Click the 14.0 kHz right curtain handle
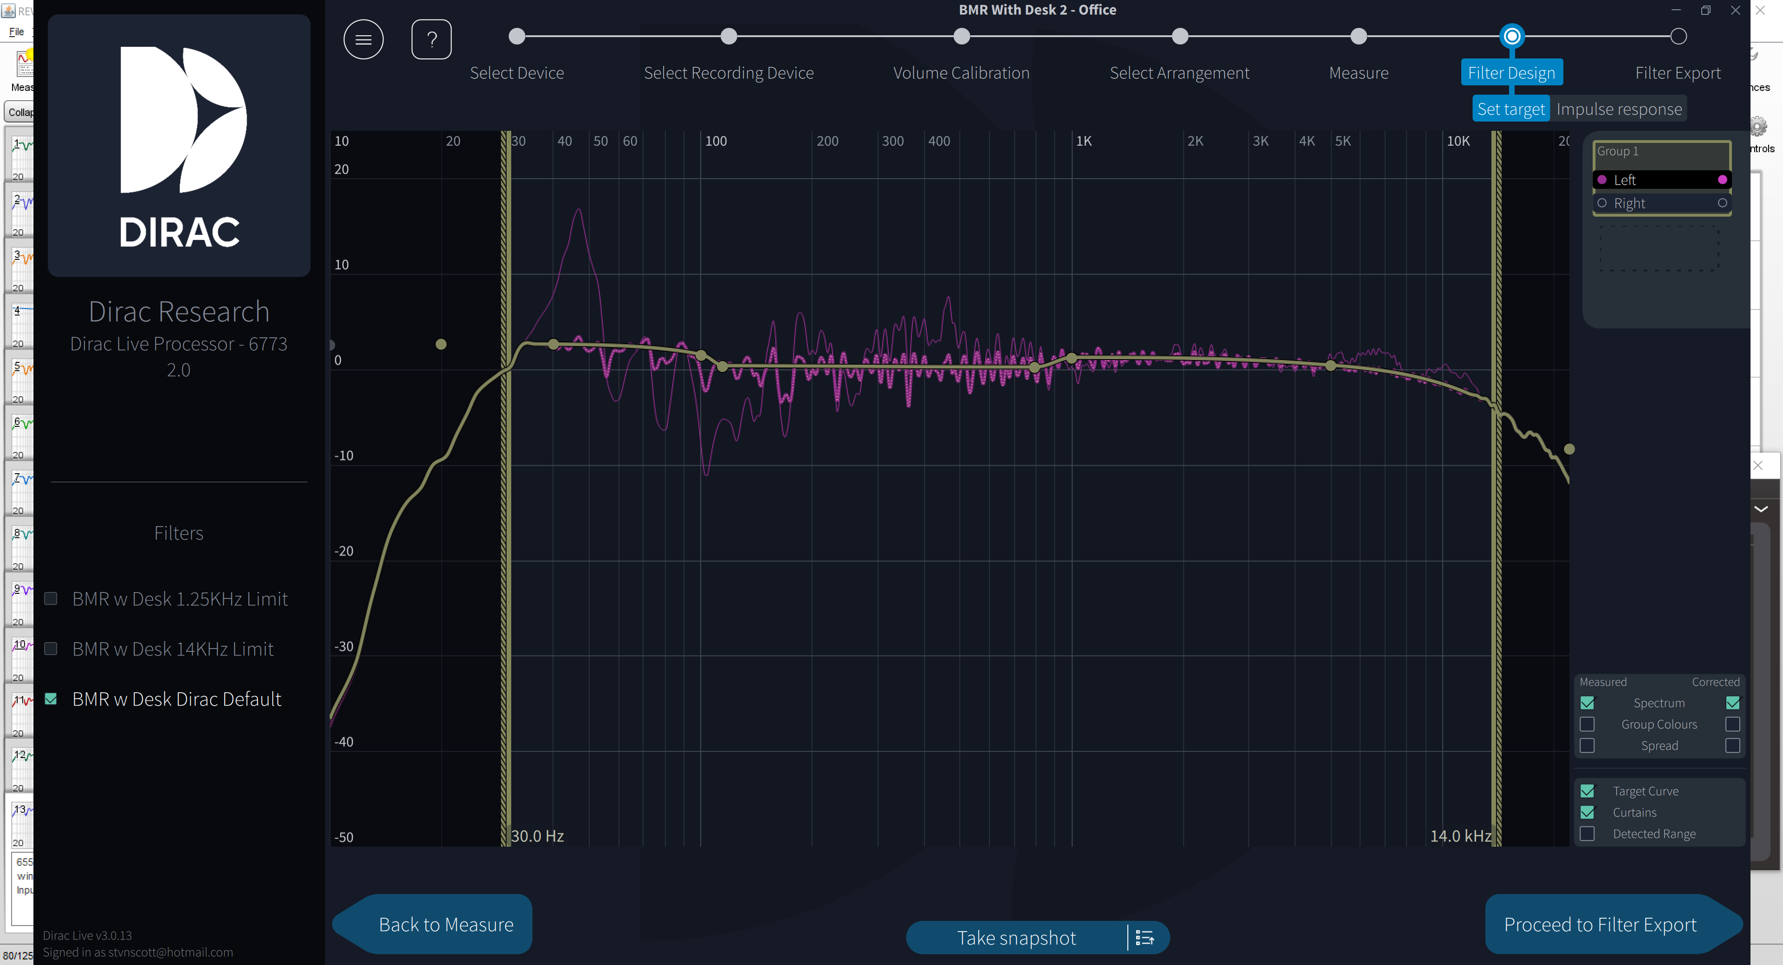 click(x=1497, y=489)
